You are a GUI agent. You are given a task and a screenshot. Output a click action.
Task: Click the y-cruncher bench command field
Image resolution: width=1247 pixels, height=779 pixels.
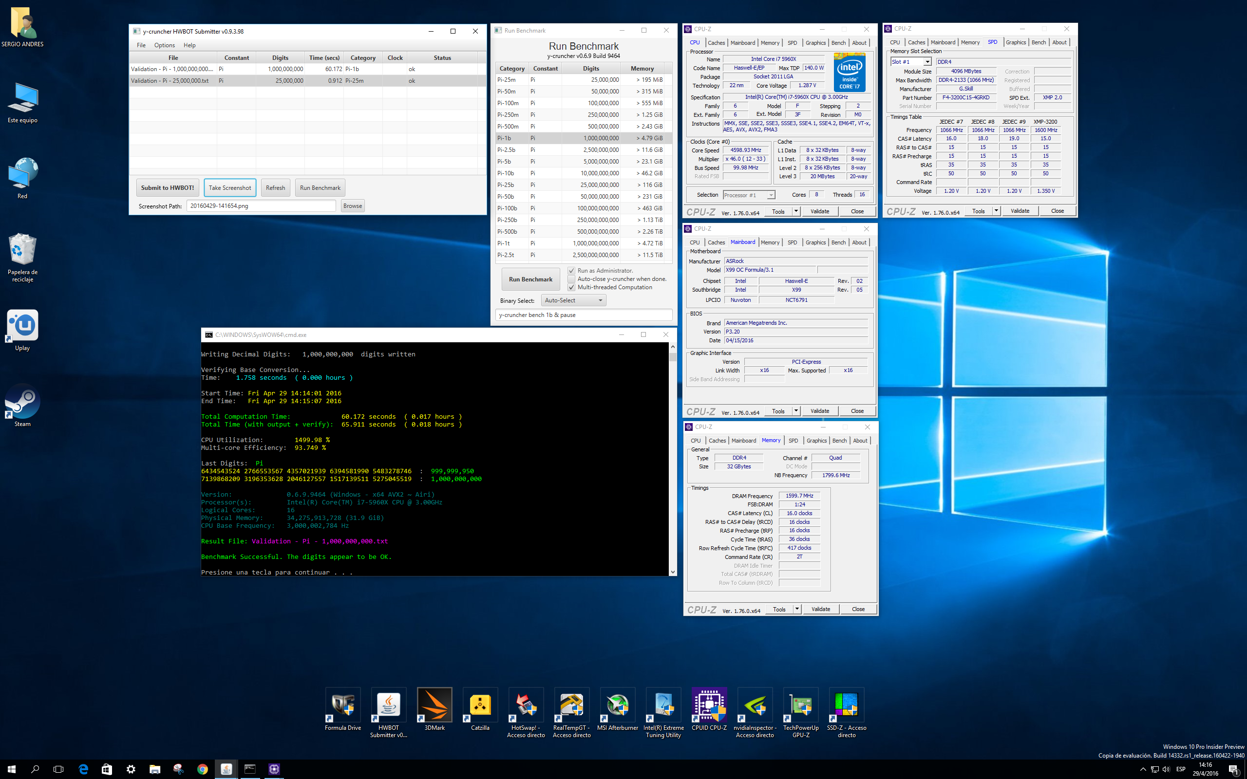point(583,315)
